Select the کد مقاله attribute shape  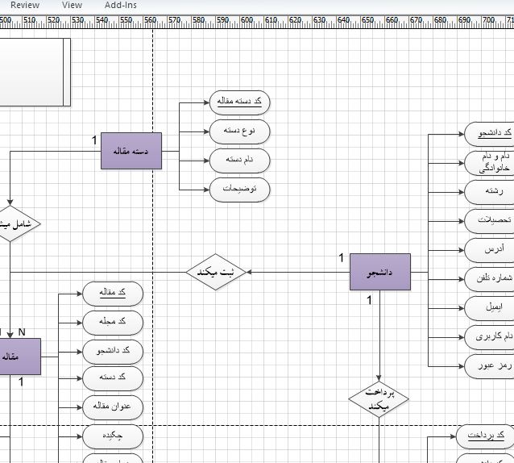click(113, 294)
